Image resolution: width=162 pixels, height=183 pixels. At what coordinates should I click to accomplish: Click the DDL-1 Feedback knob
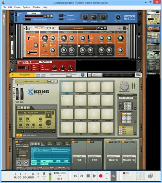pyautogui.click(x=54, y=67)
